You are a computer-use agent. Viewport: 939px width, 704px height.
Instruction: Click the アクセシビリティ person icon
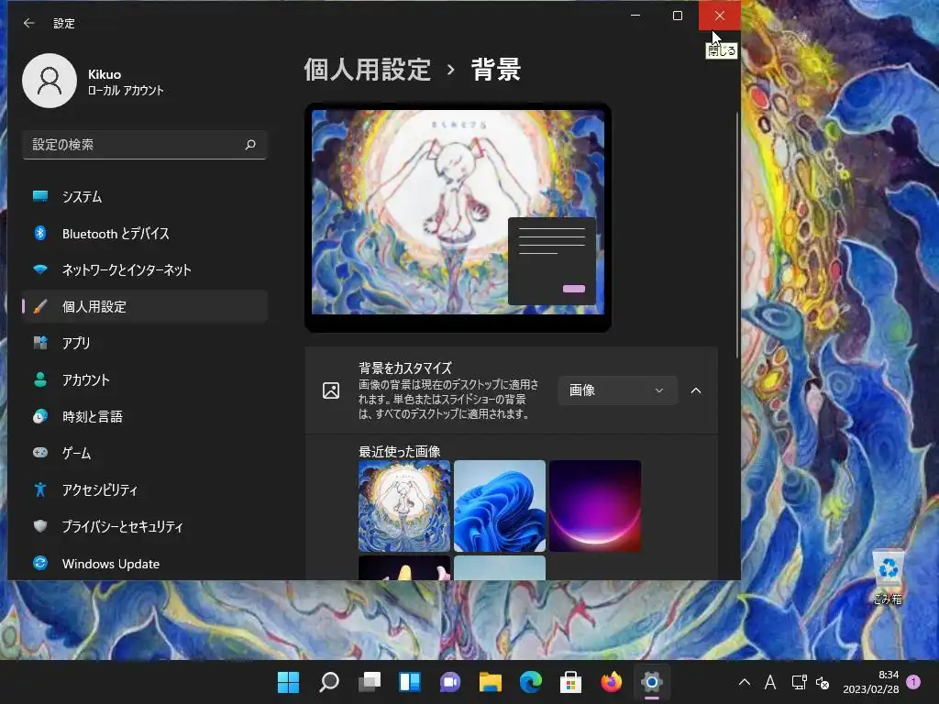(x=40, y=489)
